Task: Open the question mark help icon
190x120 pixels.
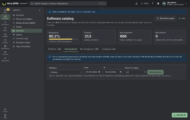Action: click(x=153, y=3)
